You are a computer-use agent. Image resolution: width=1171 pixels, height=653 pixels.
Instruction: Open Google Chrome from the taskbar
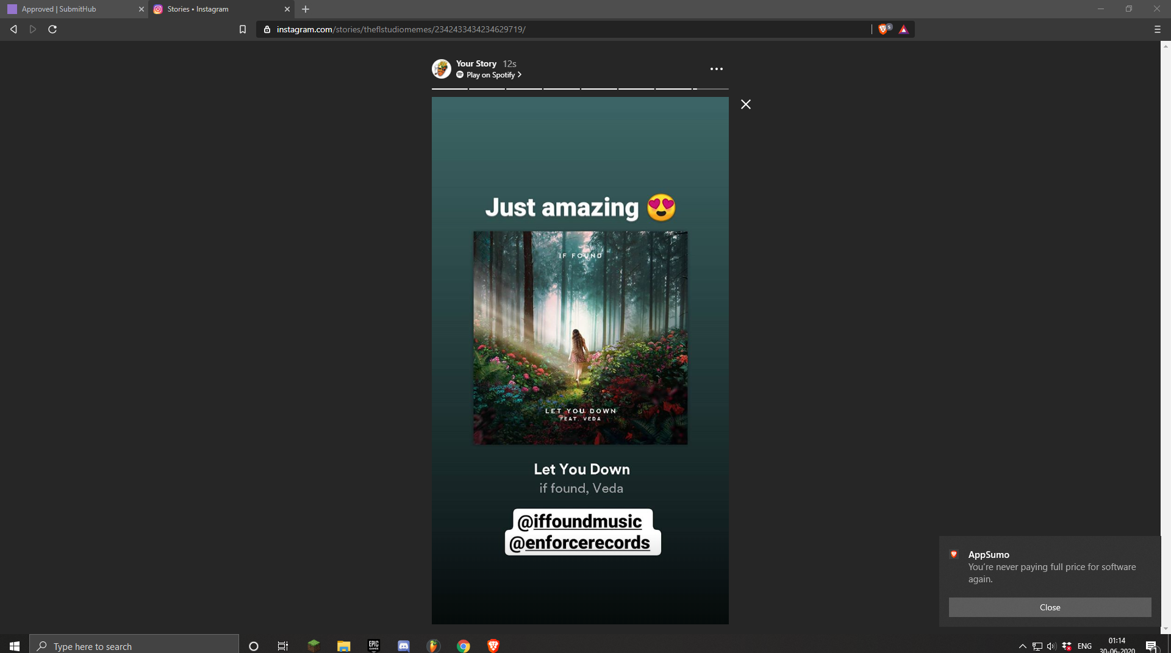coord(464,646)
